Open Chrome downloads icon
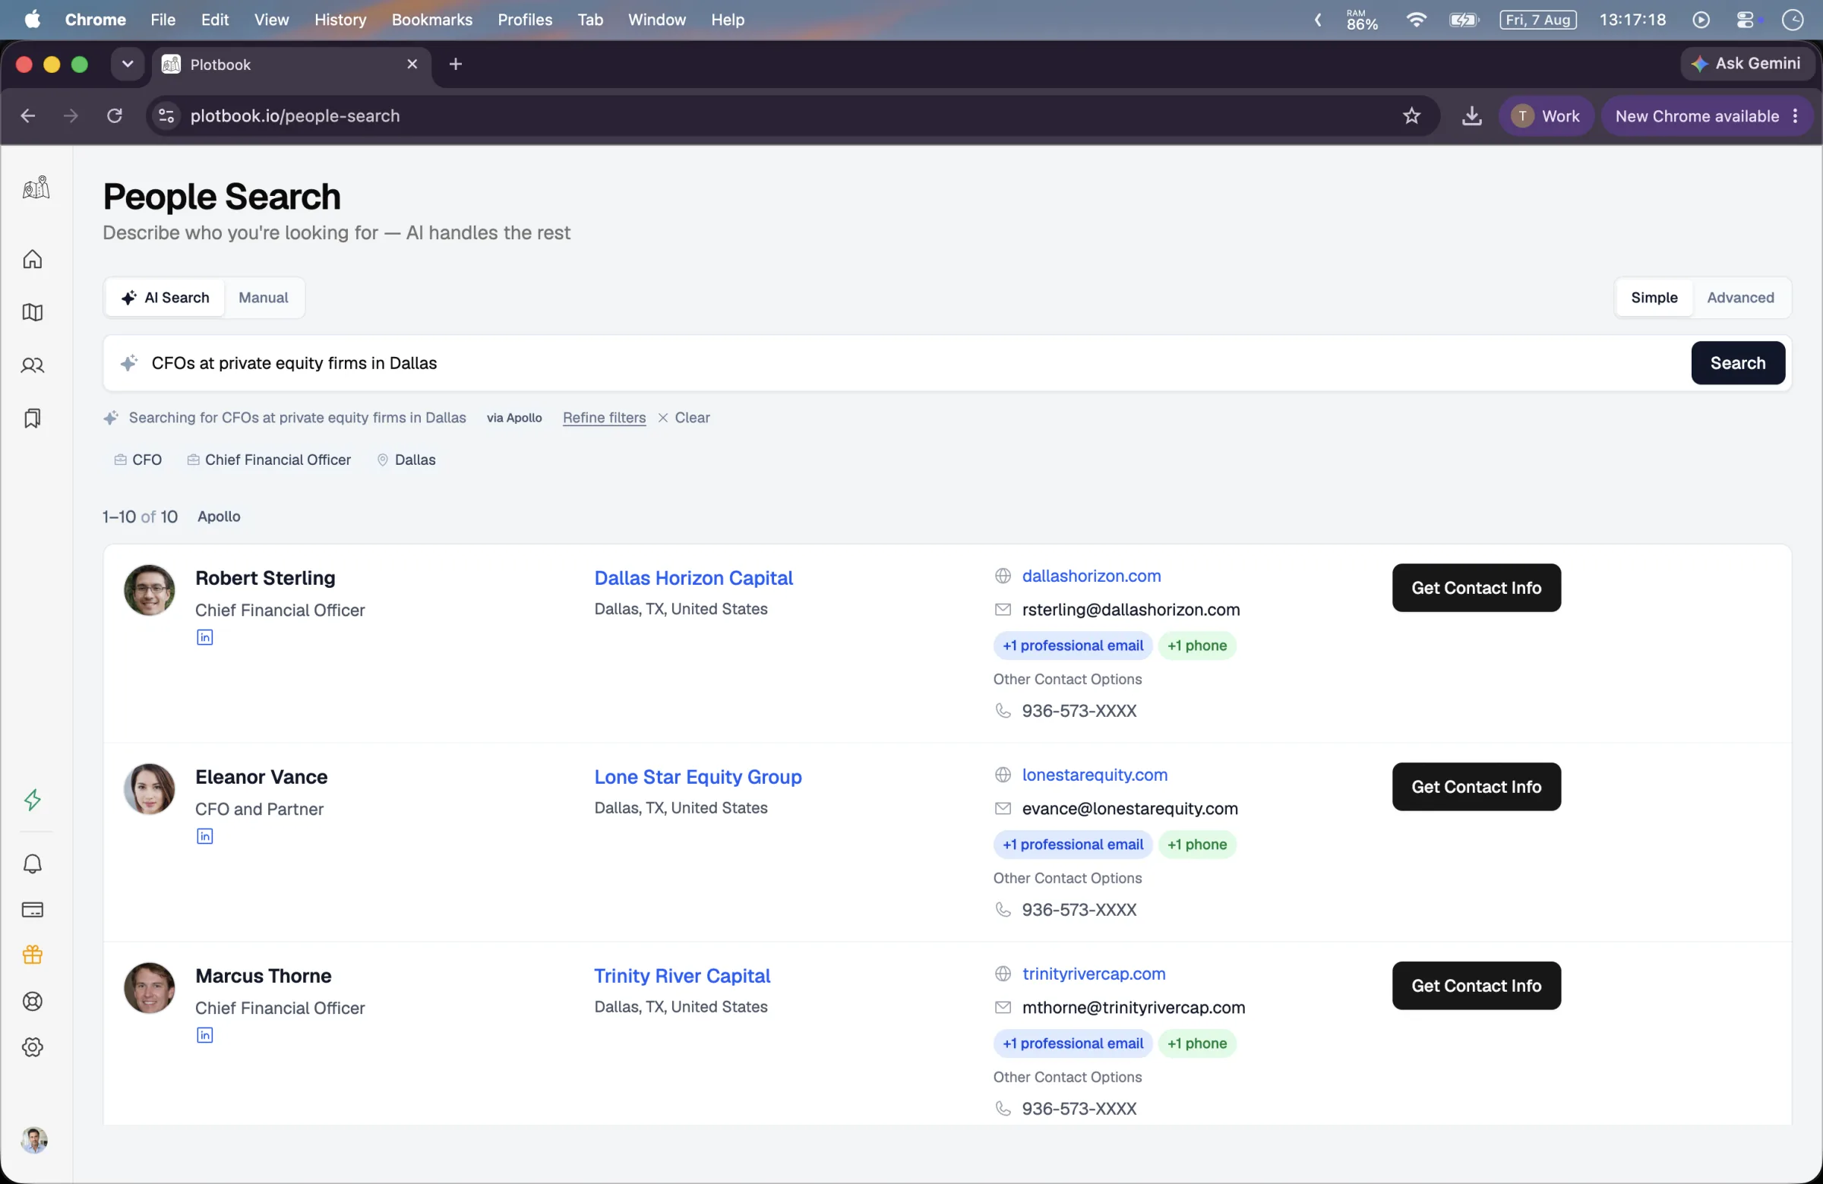1823x1184 pixels. pyautogui.click(x=1471, y=115)
